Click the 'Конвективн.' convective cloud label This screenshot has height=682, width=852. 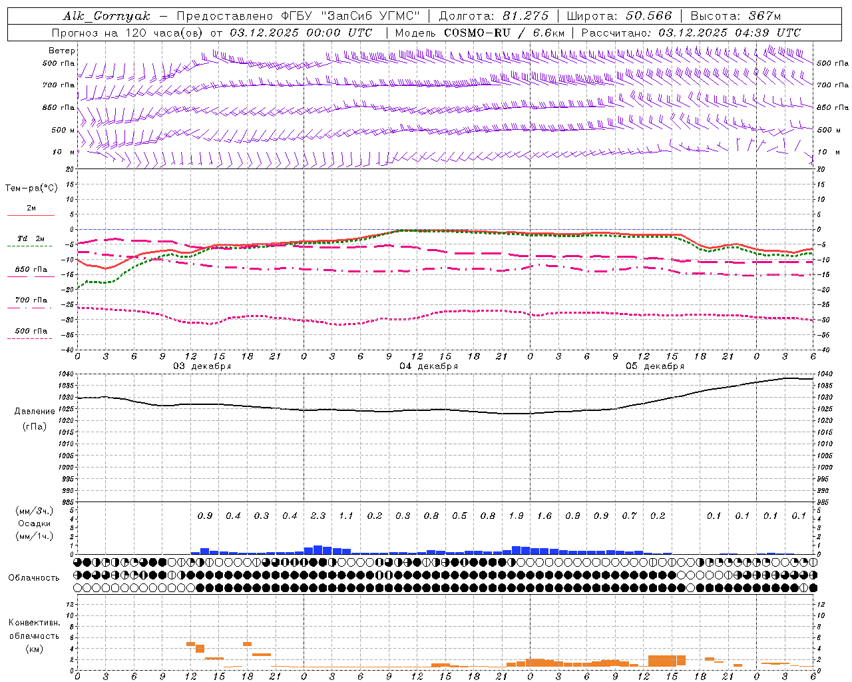tap(35, 623)
